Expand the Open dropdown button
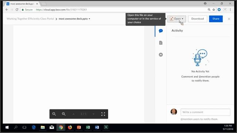This screenshot has height=133, width=237. tap(177, 19)
